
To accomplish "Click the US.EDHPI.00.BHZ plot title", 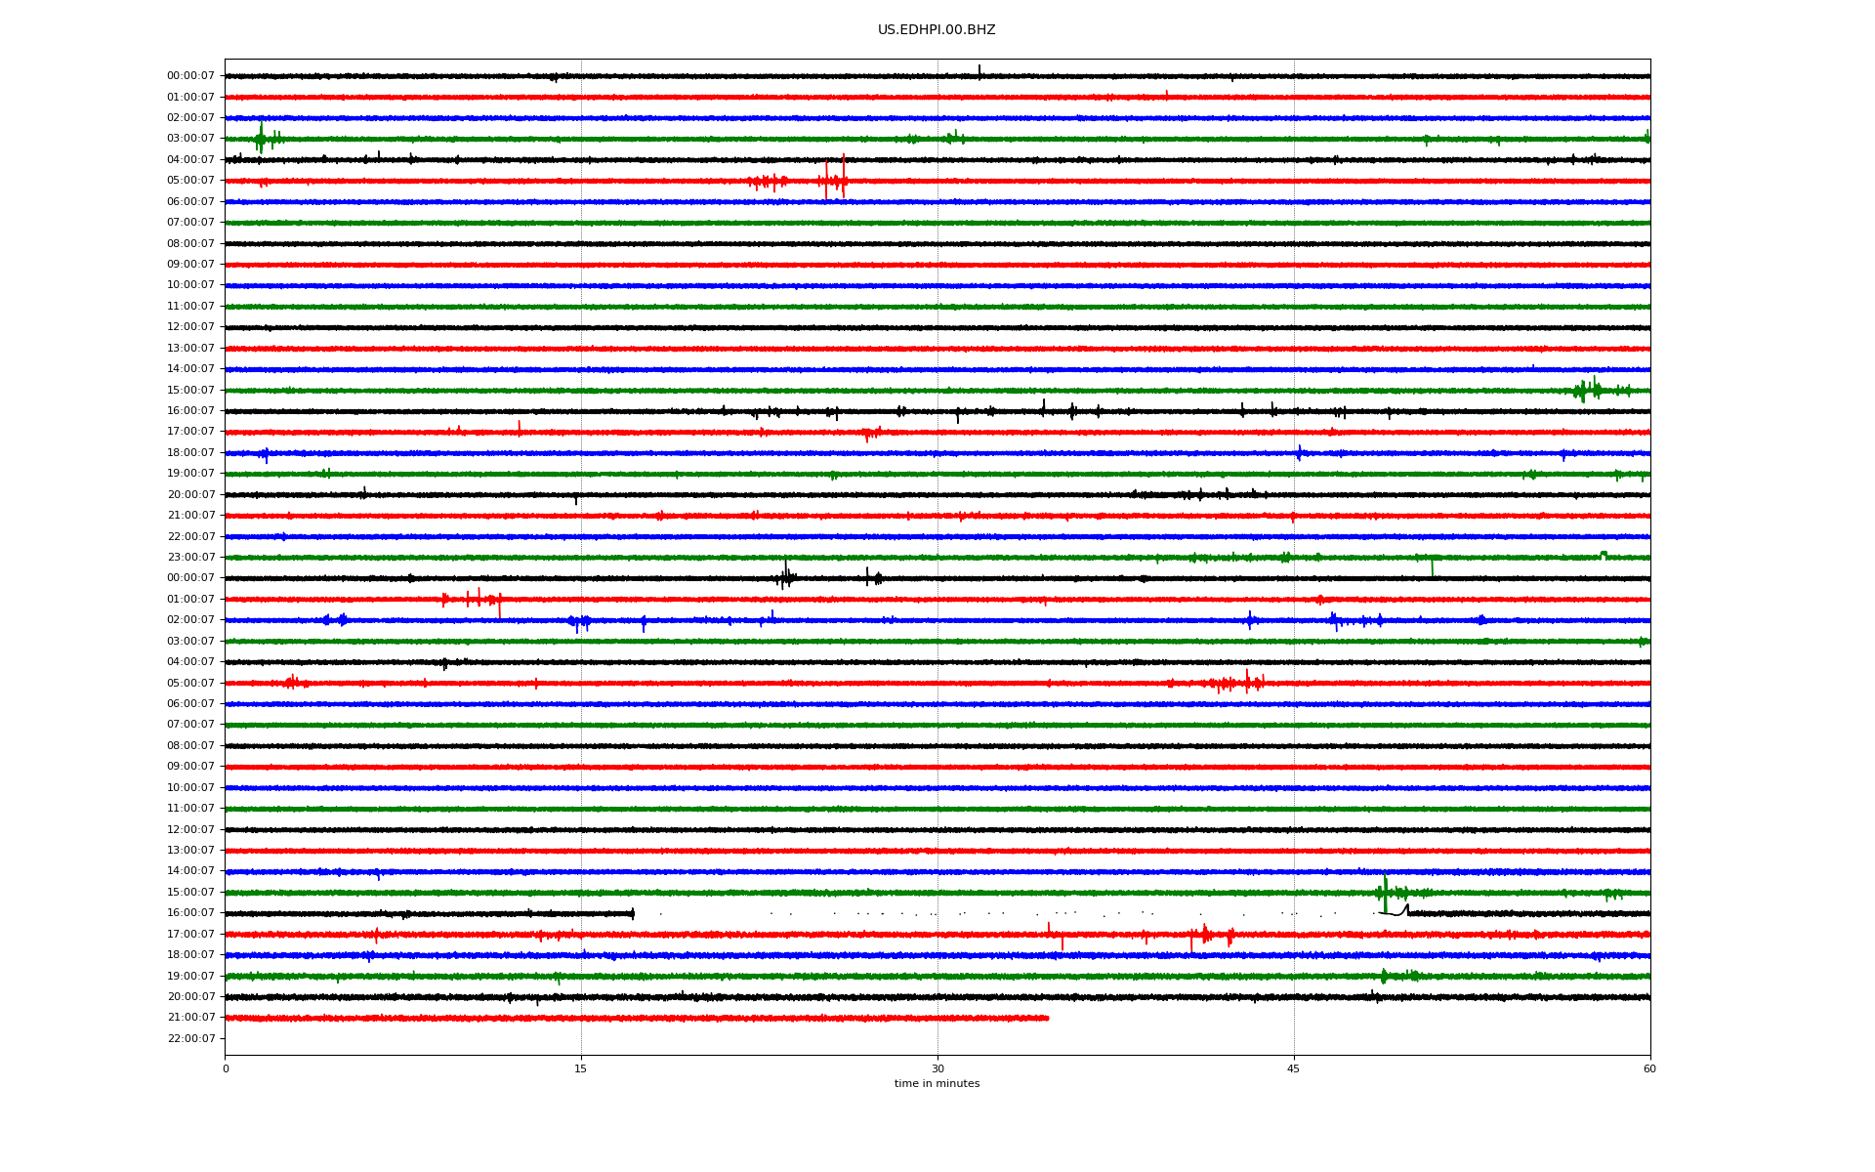I will pos(936,30).
